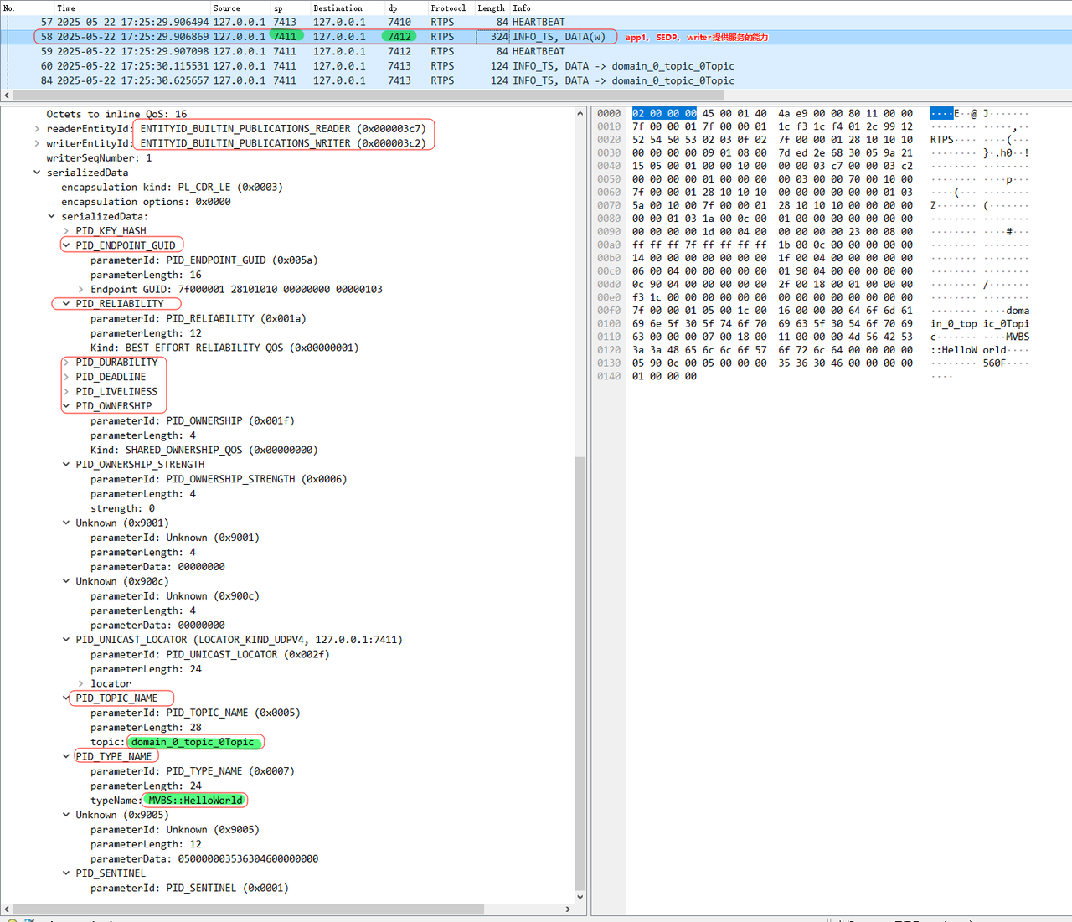Click the details pane scroll-up arrow
Image resolution: width=1072 pixels, height=922 pixels.
click(x=580, y=114)
